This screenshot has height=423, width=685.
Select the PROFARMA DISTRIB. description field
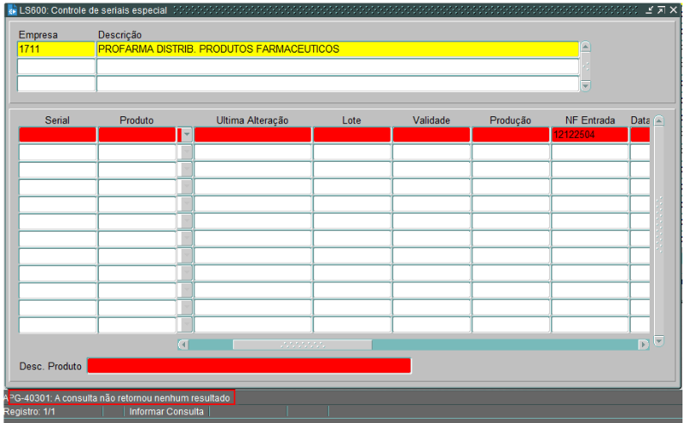[337, 49]
